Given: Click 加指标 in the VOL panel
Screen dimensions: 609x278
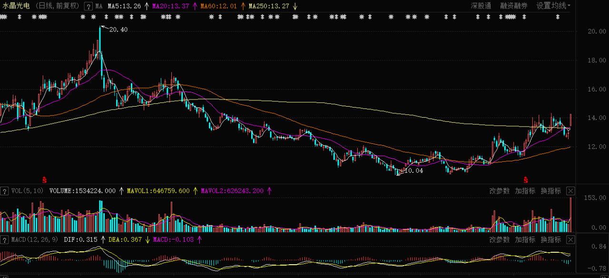Looking at the screenshot, I should point(525,191).
